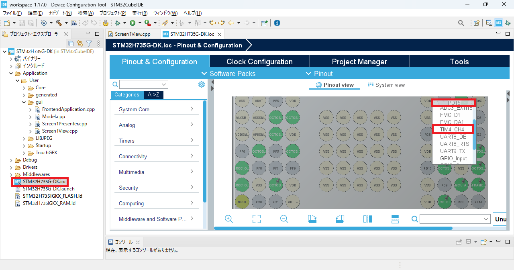Zoom out on the pinout view
514x270 pixels.
pyautogui.click(x=284, y=219)
